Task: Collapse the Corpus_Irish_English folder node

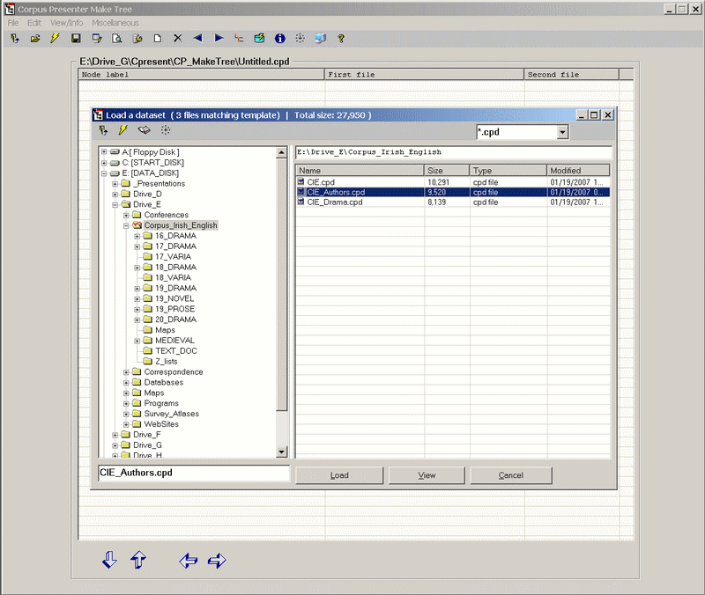Action: [126, 225]
